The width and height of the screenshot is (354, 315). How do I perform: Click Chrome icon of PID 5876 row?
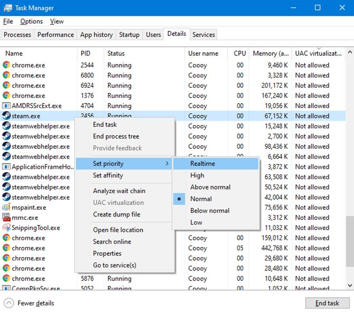pyautogui.click(x=6, y=278)
